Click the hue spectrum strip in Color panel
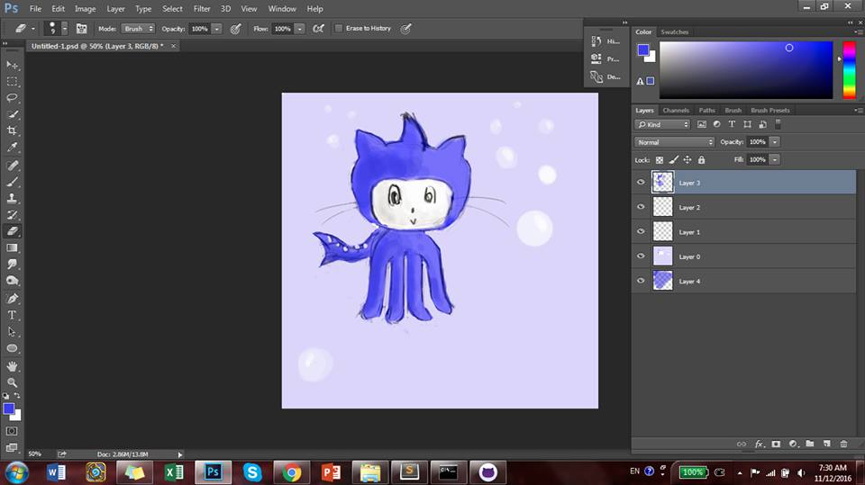Viewport: 865px width, 485px height. [849, 70]
